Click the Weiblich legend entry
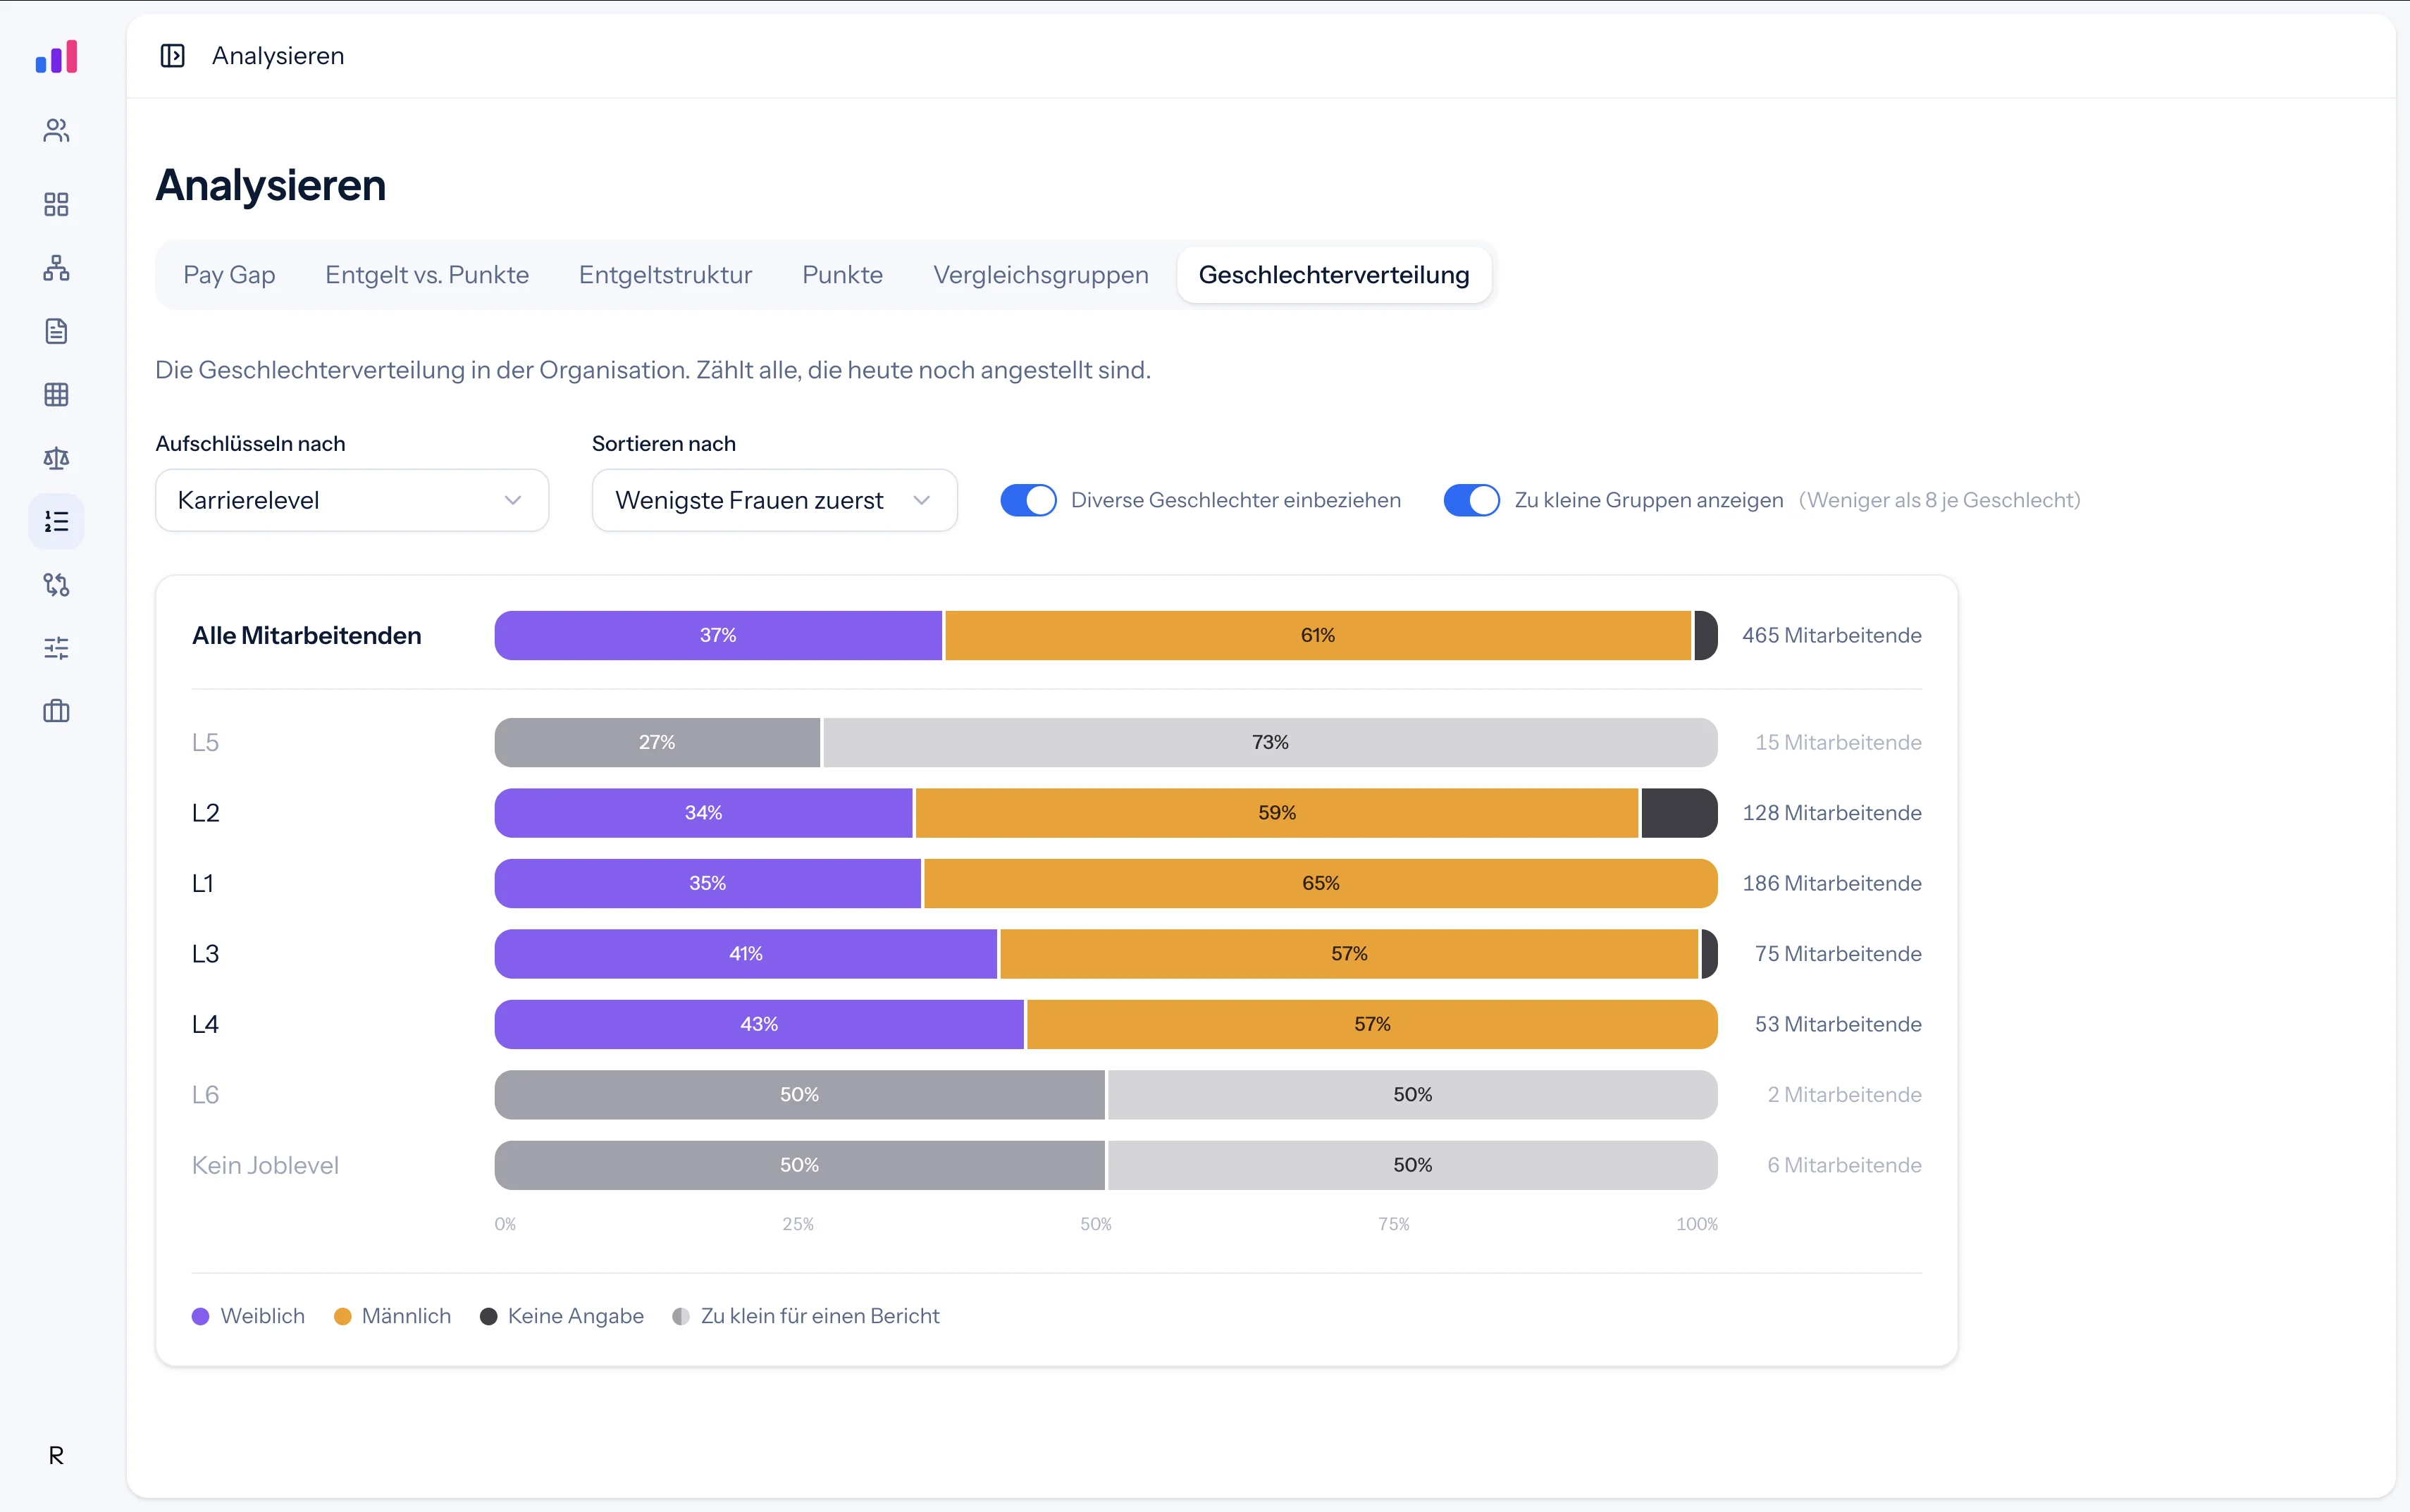2410x1512 pixels. click(248, 1316)
